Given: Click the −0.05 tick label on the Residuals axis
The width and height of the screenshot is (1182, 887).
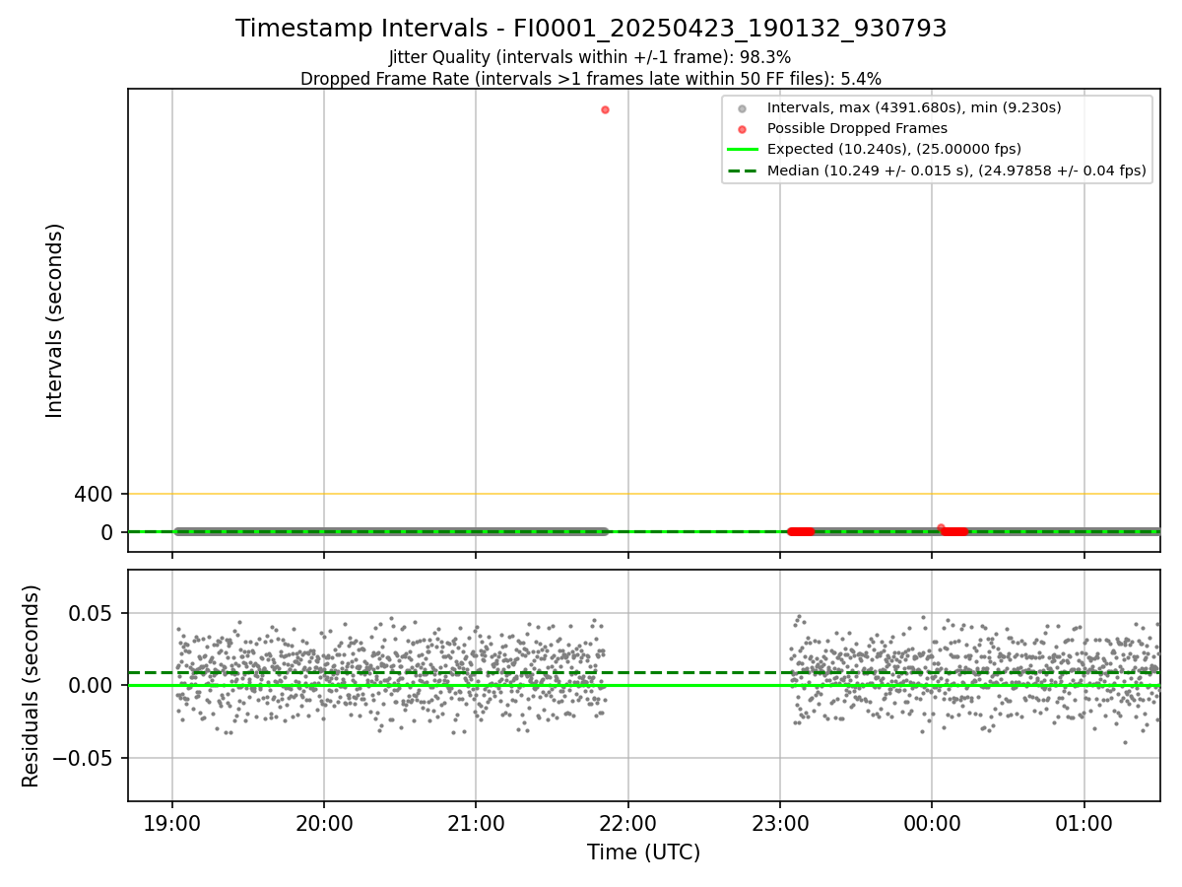Looking at the screenshot, I should [x=85, y=758].
